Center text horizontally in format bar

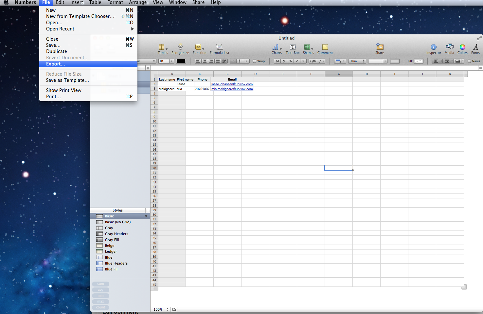(205, 61)
